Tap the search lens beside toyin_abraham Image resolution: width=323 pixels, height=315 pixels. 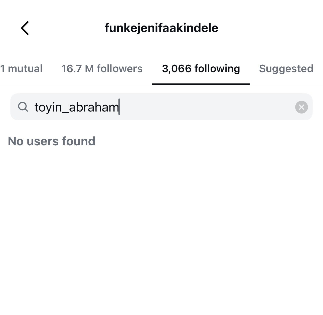(x=23, y=107)
